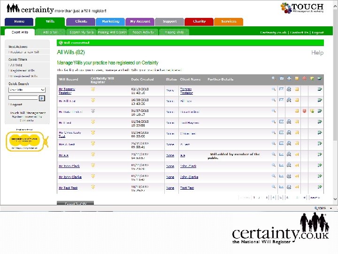This screenshot has height=254, width=338.
Task: Open Mr Tommy Testator will record link
Action: click(67, 91)
